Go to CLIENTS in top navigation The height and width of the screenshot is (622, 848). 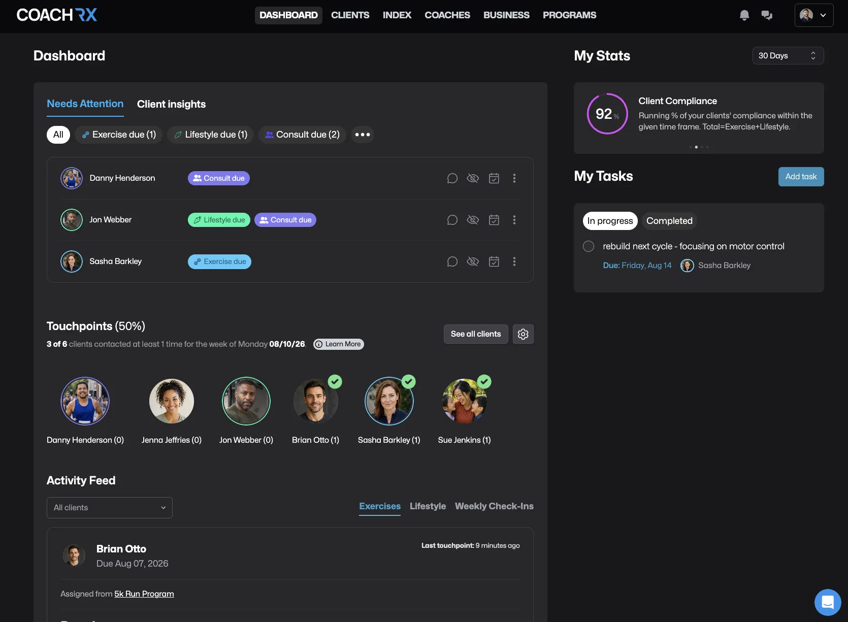pyautogui.click(x=350, y=15)
